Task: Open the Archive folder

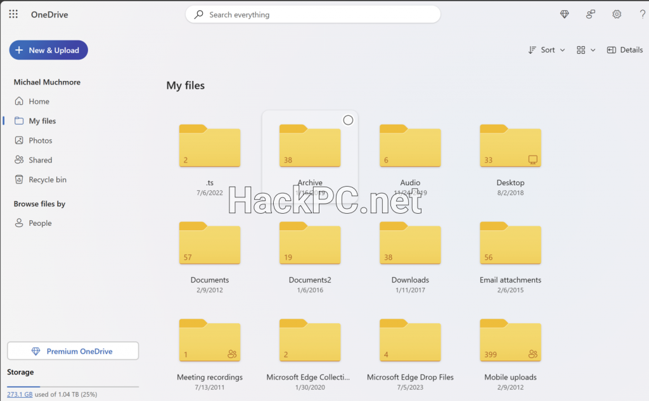Action: point(309,145)
